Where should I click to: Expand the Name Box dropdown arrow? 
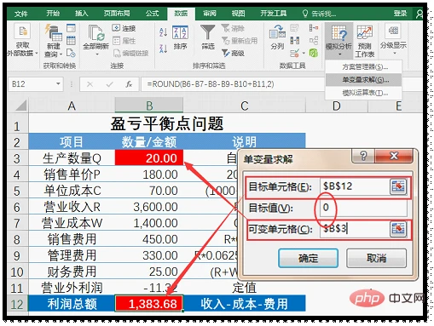(x=58, y=84)
